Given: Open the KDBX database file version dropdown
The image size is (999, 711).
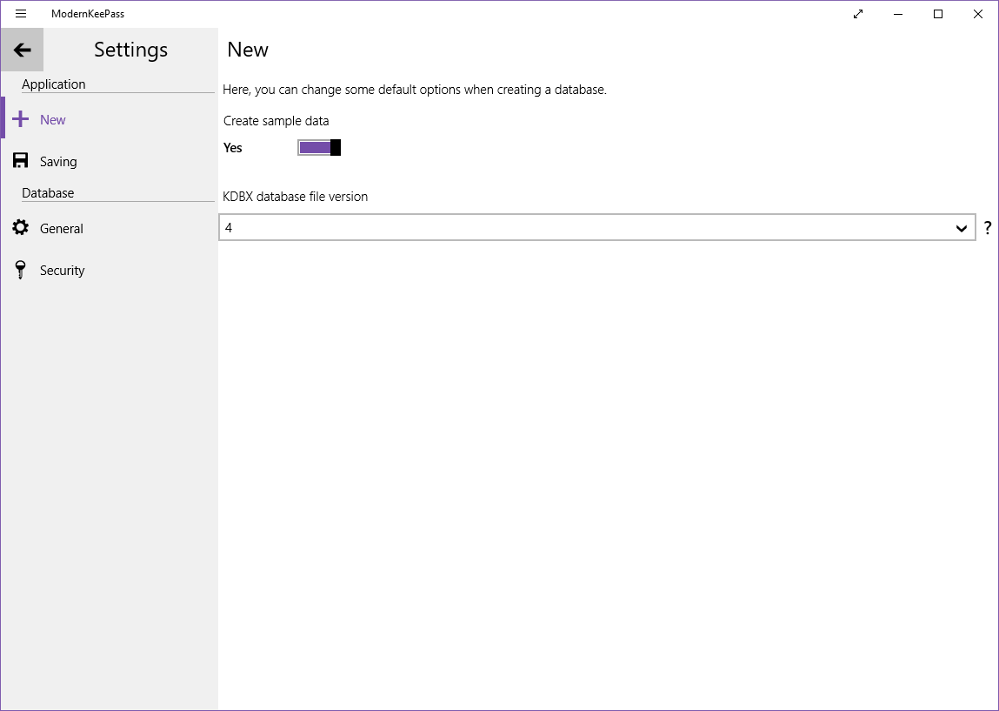Looking at the screenshot, I should pyautogui.click(x=583, y=228).
